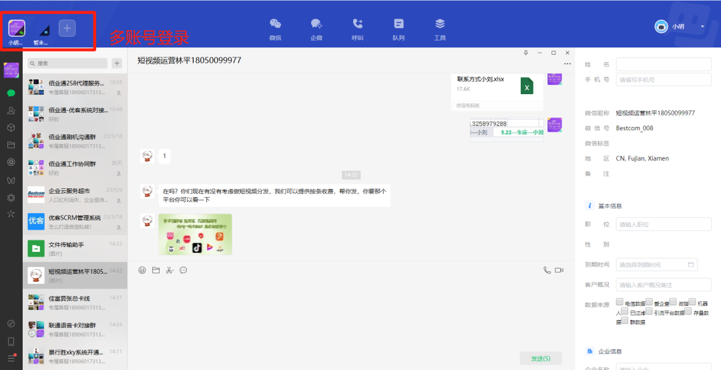Check the 已过滤 checkbox
Viewport: 721px width, 370px height.
click(624, 311)
